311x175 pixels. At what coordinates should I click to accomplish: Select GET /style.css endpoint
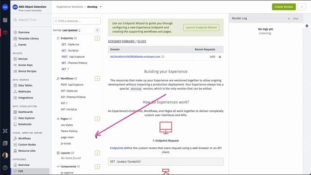[70, 44]
